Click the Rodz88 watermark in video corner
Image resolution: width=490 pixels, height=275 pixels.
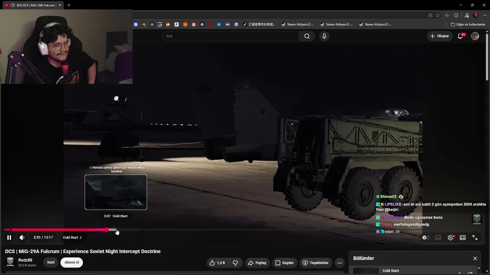[477, 219]
